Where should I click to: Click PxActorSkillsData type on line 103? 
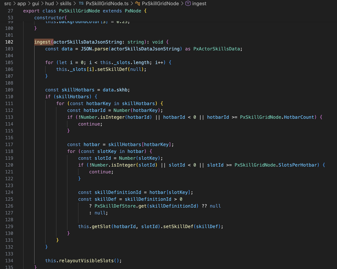click(x=217, y=49)
